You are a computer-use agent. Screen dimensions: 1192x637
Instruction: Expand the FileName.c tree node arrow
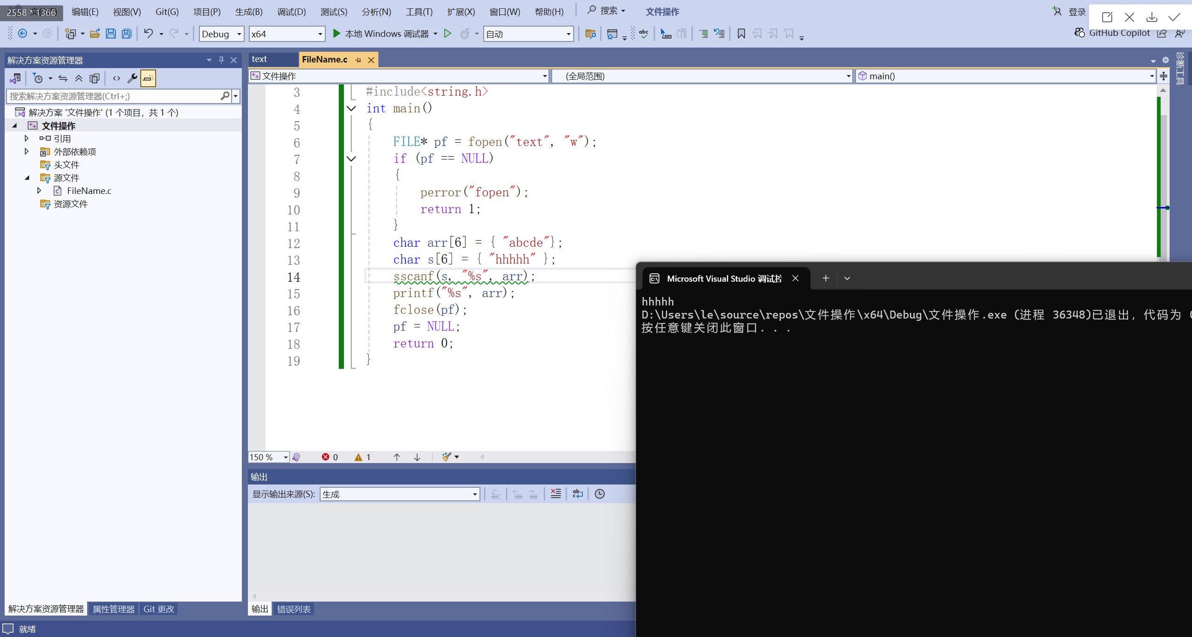[39, 190]
